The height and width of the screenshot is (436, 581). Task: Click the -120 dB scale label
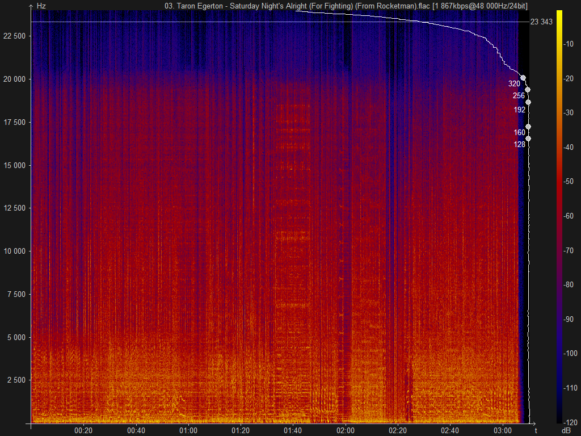570,422
